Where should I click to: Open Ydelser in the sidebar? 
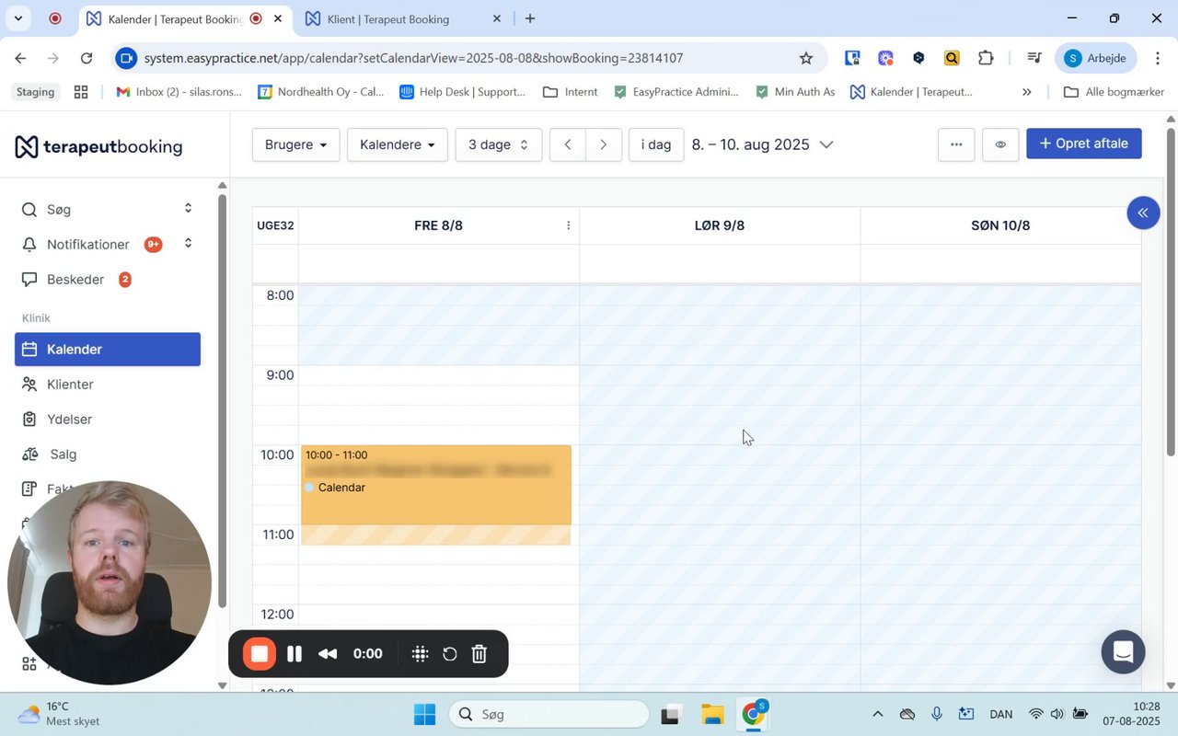pos(69,420)
